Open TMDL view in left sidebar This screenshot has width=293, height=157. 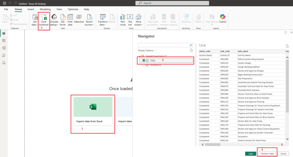point(4,63)
